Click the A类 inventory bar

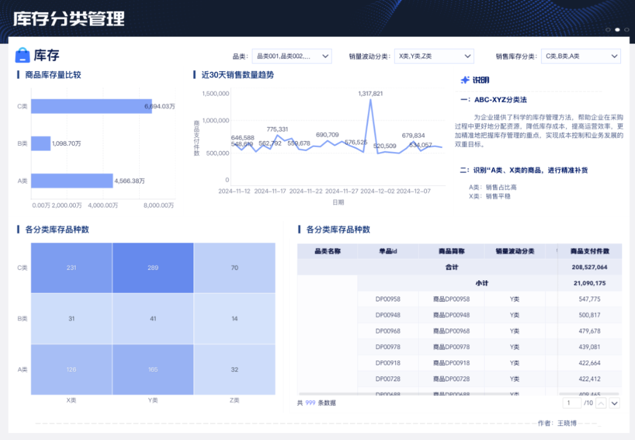tap(72, 180)
